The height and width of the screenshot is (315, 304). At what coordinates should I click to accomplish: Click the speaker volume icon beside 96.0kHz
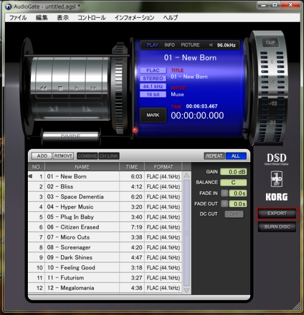(x=211, y=45)
